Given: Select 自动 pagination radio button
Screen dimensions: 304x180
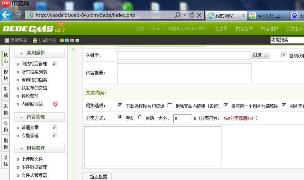Looking at the screenshot, I should pyautogui.click(x=140, y=117).
